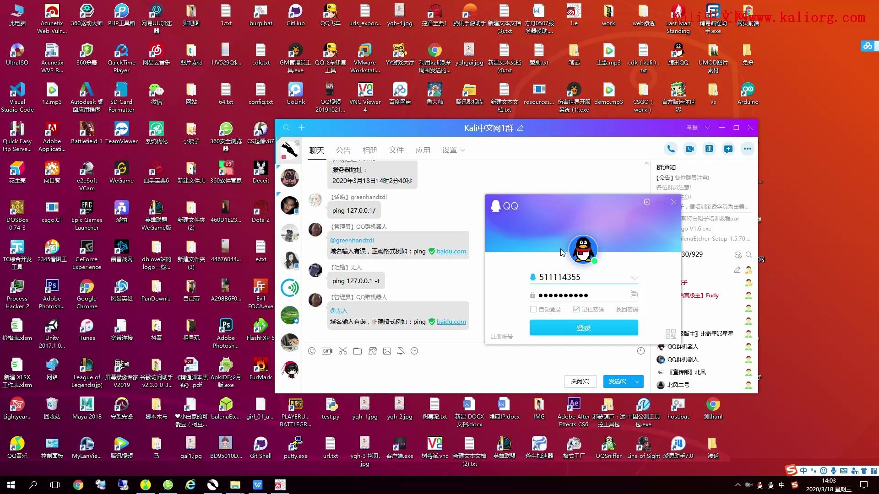Click the soft keyboard icon in password field
This screenshot has height=494, width=879.
pyautogui.click(x=634, y=295)
